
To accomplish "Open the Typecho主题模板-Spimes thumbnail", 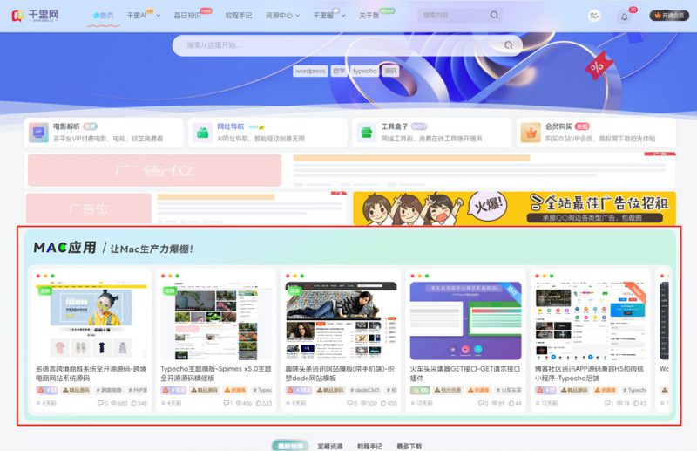I will click(x=216, y=320).
